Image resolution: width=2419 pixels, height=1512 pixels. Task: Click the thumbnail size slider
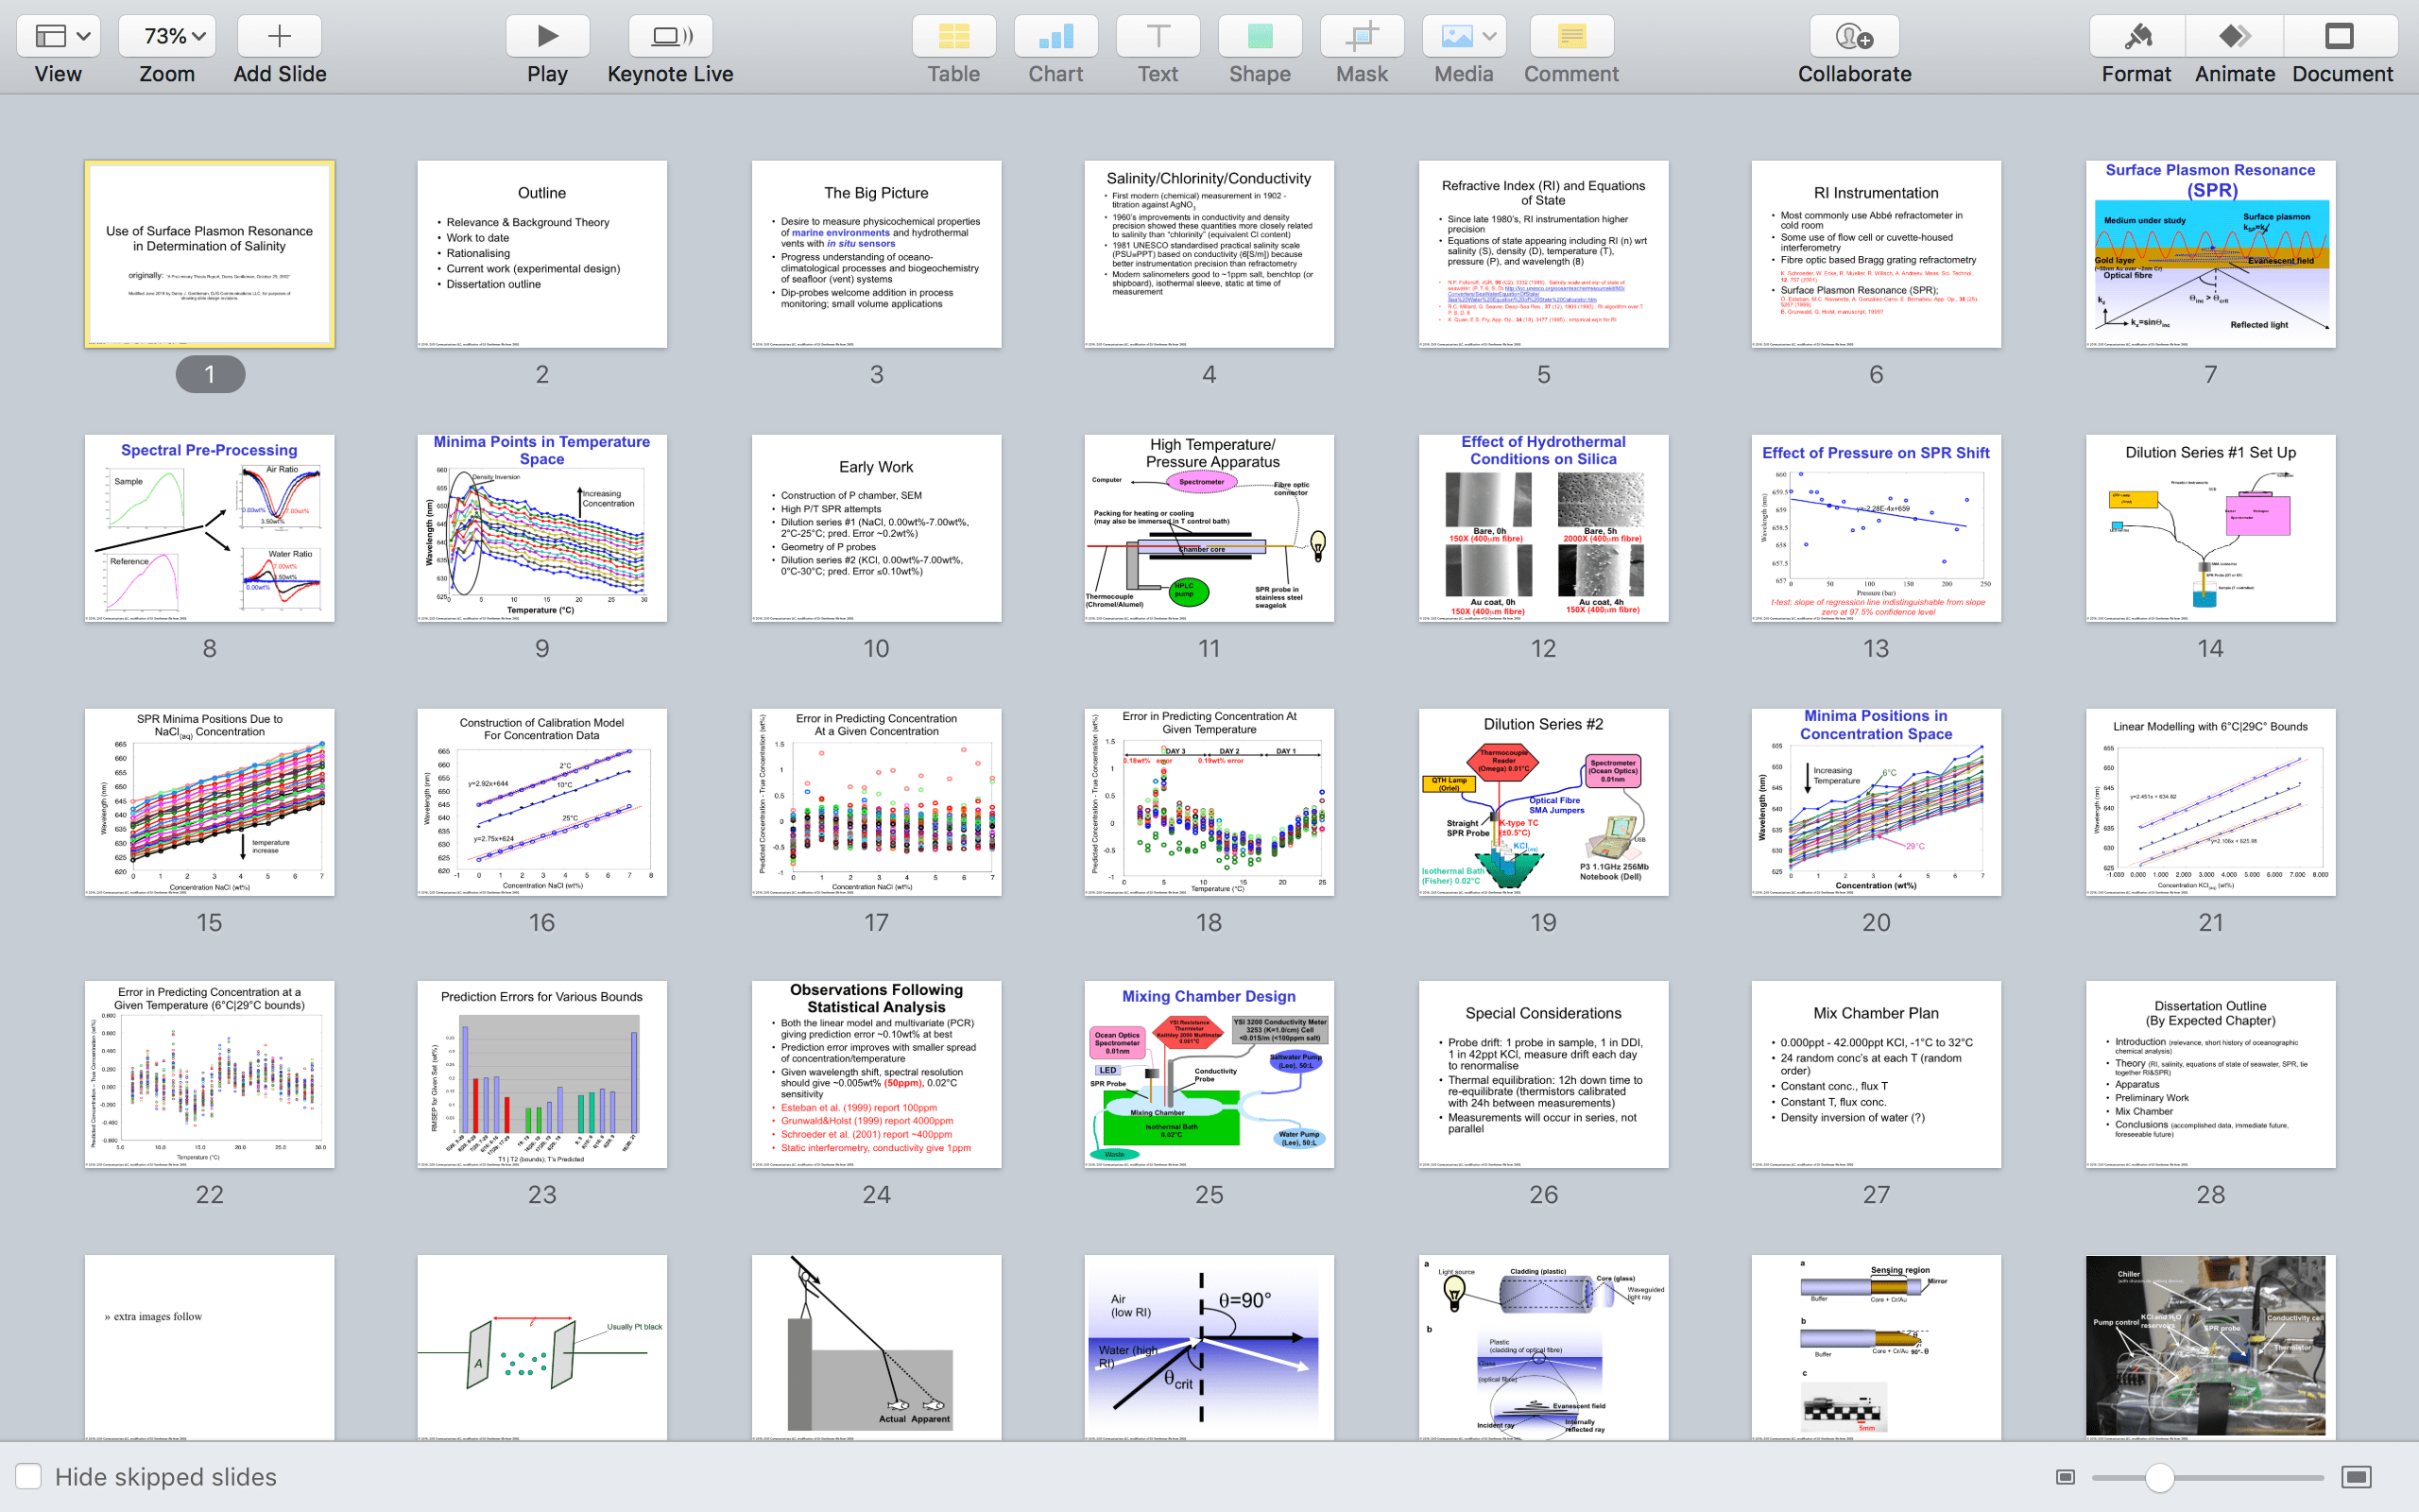pos(2159,1477)
